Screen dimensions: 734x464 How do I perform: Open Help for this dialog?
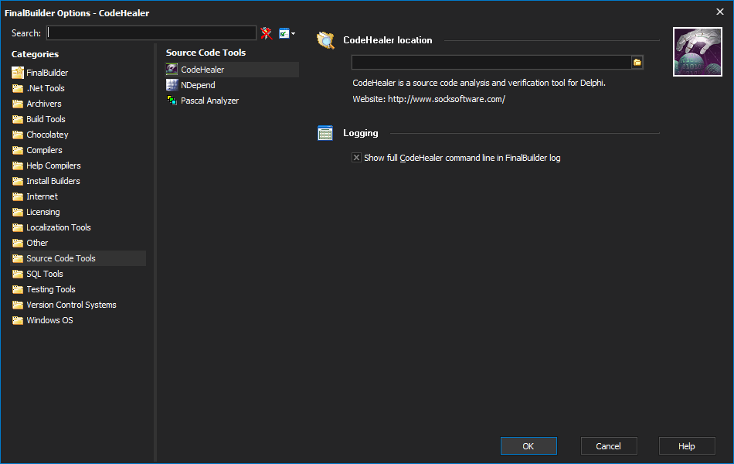(x=687, y=445)
